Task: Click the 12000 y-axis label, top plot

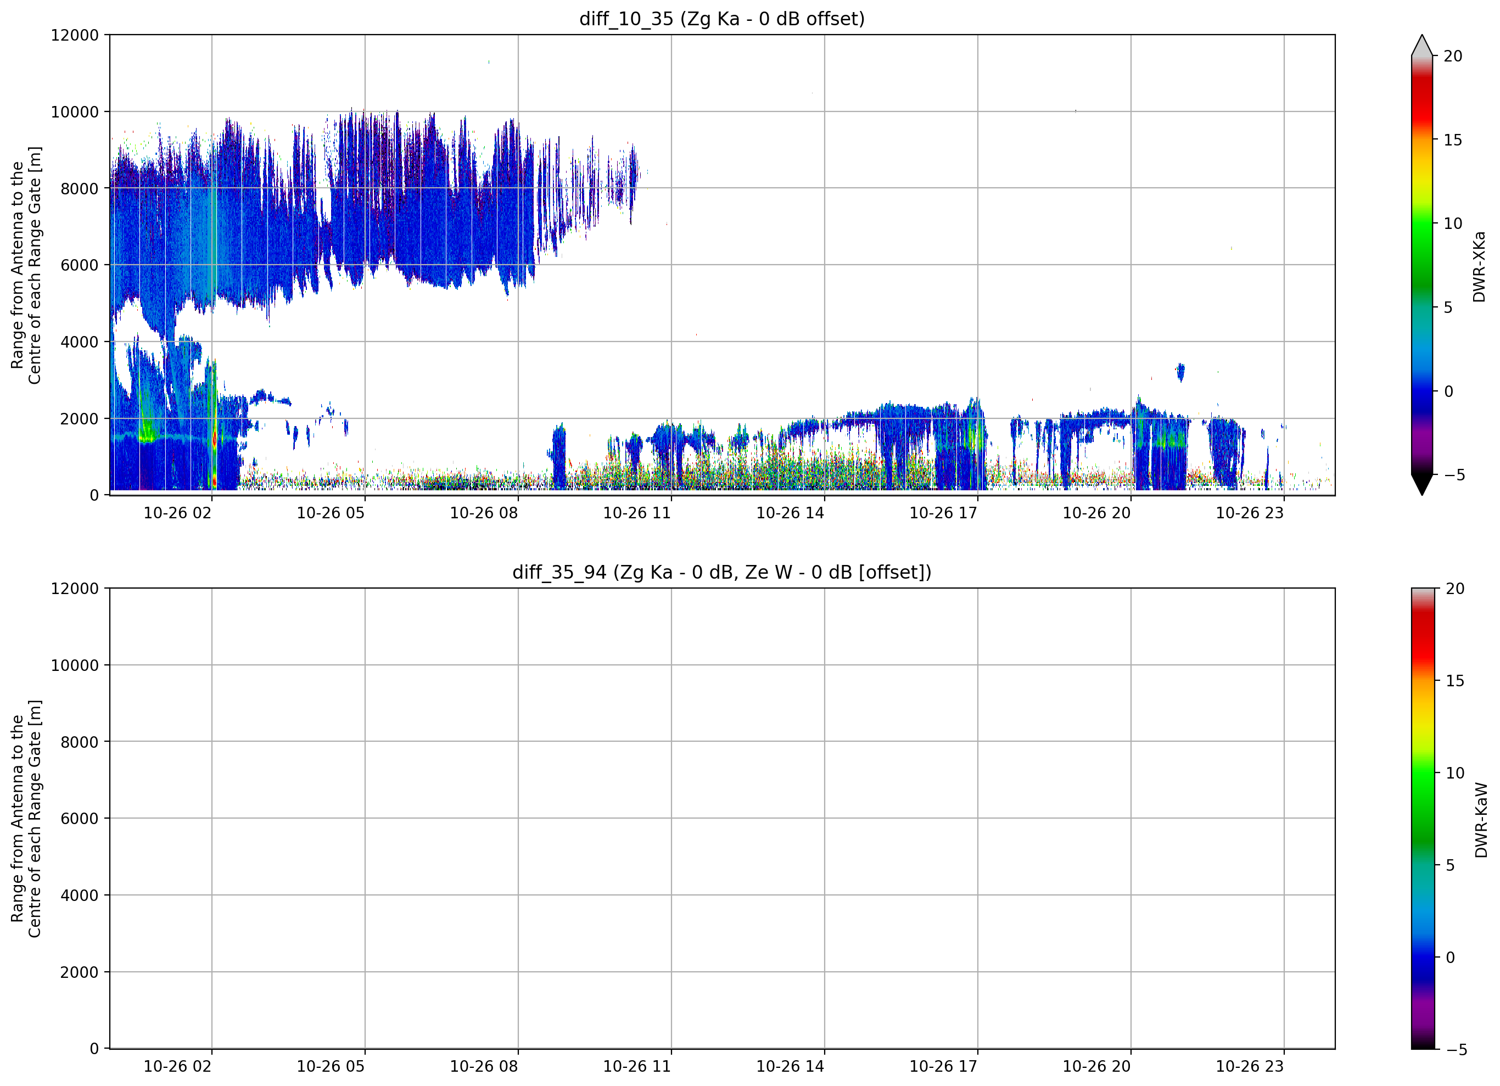Action: pyautogui.click(x=75, y=35)
